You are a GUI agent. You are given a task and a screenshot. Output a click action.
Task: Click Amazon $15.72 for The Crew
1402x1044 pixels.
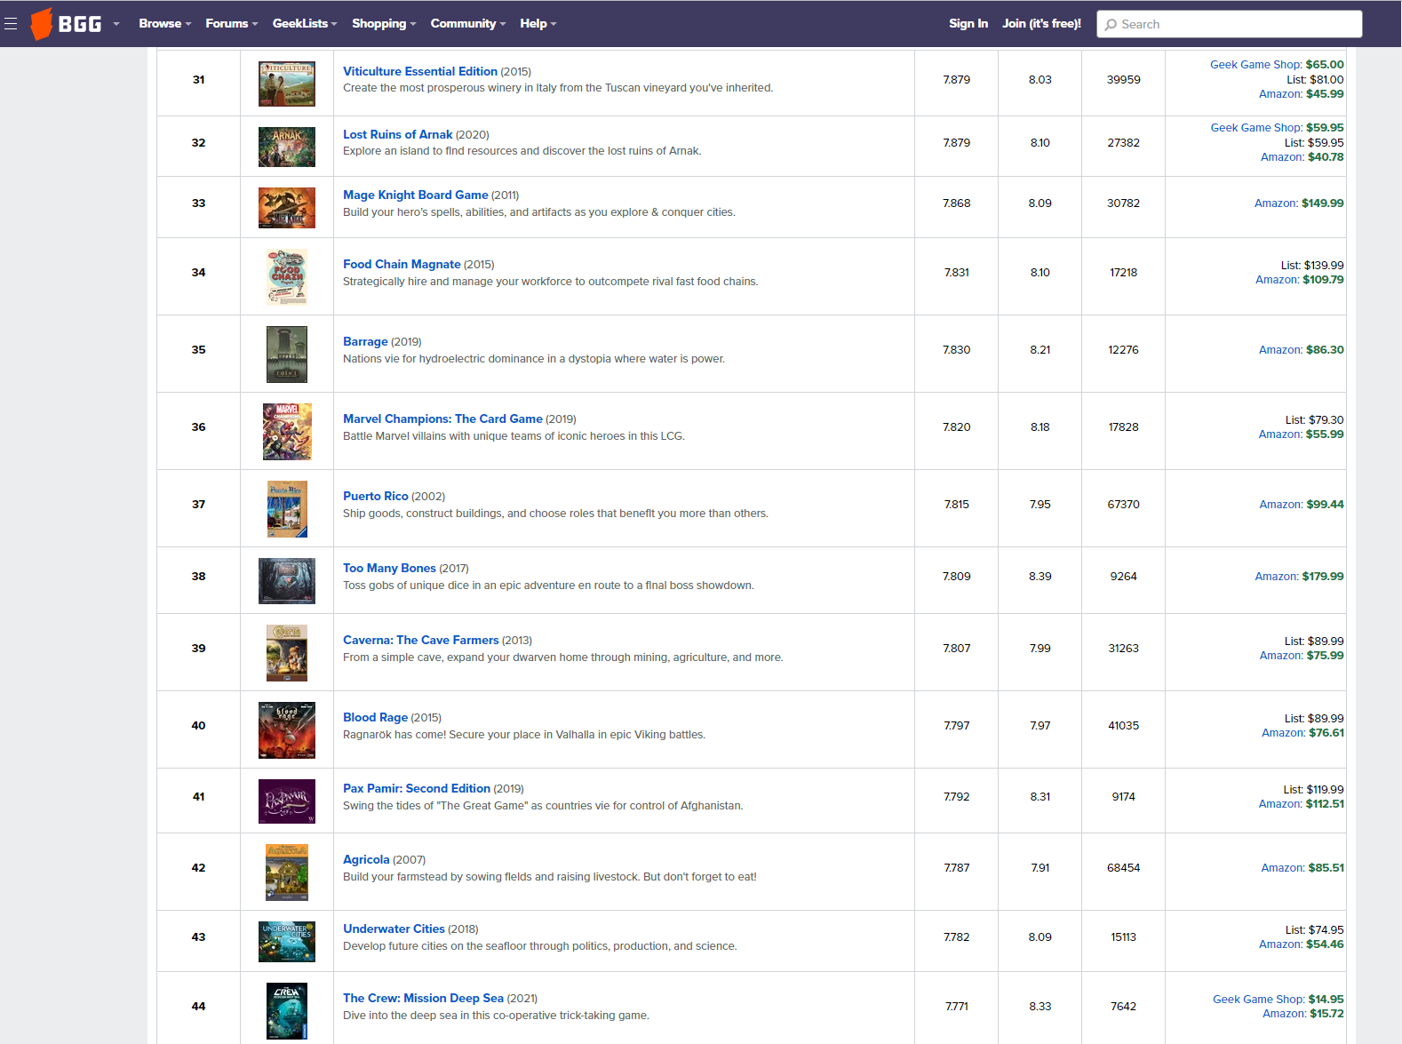(x=1303, y=1013)
